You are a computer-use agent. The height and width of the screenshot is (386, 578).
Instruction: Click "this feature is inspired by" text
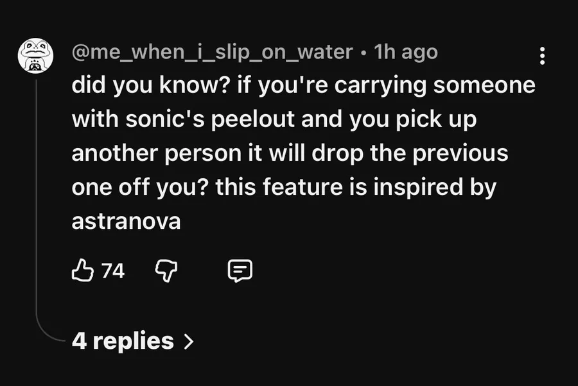tap(356, 187)
